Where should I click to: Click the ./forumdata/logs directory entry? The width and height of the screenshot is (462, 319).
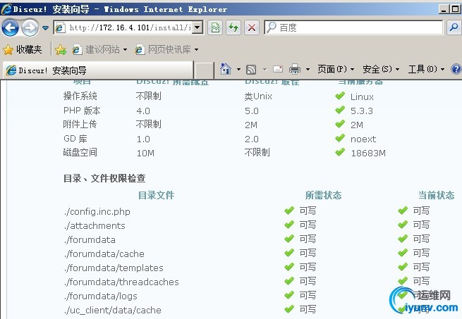(100, 296)
